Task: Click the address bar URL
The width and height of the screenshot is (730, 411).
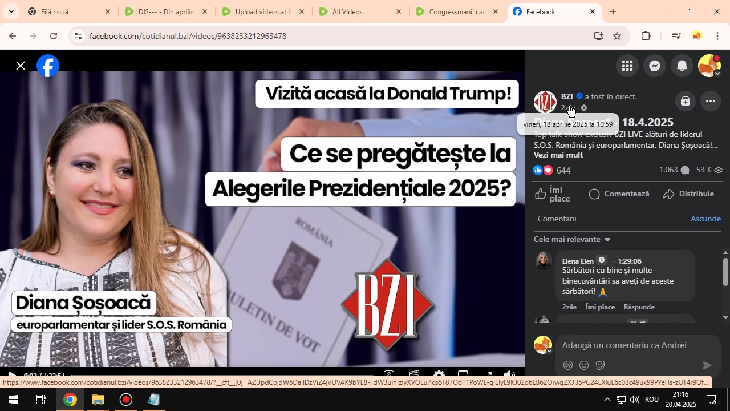Action: pyautogui.click(x=188, y=36)
